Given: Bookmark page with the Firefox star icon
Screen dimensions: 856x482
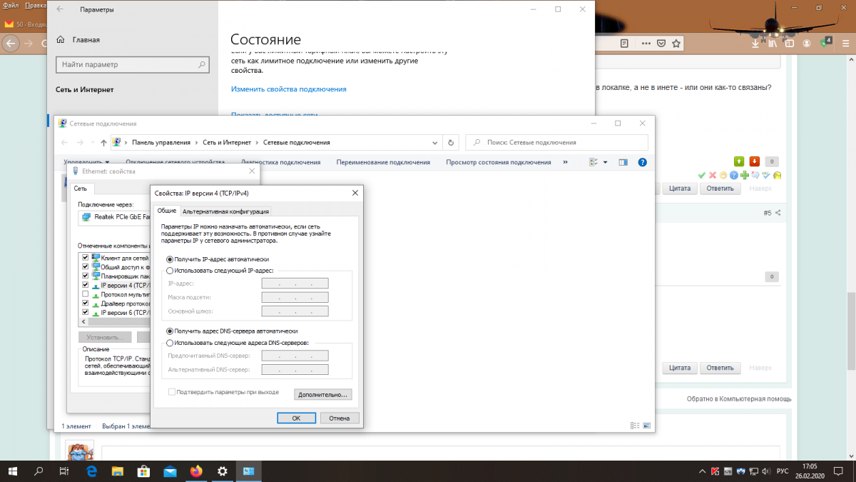Looking at the screenshot, I should [675, 44].
